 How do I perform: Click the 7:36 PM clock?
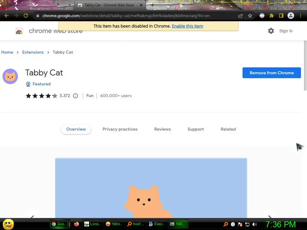click(x=281, y=224)
